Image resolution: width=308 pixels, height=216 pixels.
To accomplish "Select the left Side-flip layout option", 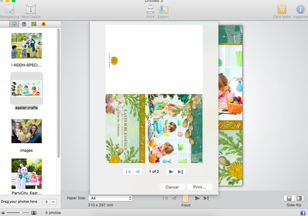I will pos(289,198).
